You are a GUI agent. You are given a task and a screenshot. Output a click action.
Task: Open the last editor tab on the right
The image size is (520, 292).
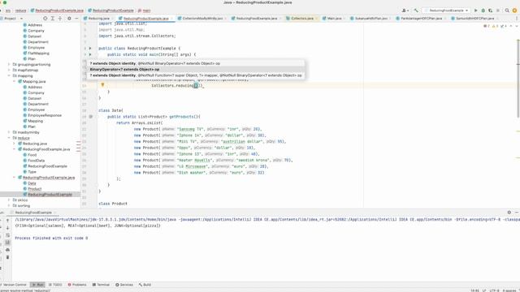pyautogui.click(x=474, y=19)
